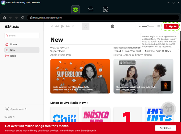
Task: Open the Apple Music 1 station card
Action: [x=128, y=114]
